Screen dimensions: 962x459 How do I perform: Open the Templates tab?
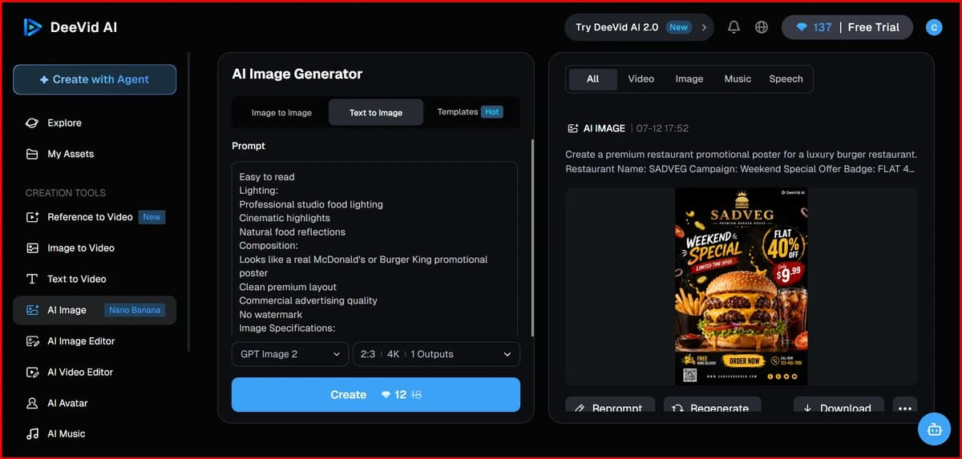pyautogui.click(x=471, y=112)
